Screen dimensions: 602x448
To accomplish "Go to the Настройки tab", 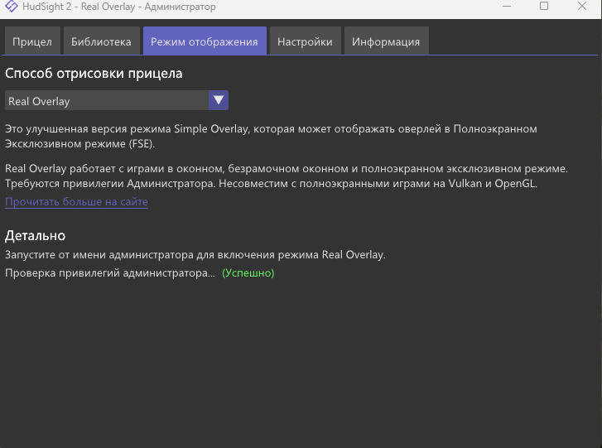I will [306, 41].
